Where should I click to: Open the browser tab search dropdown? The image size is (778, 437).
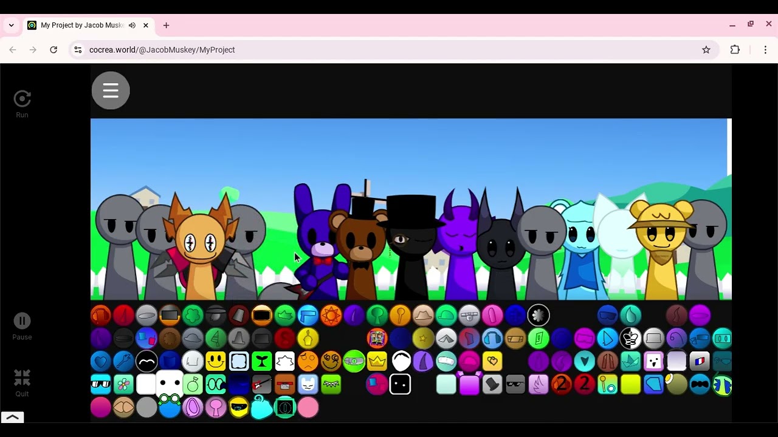click(x=11, y=25)
